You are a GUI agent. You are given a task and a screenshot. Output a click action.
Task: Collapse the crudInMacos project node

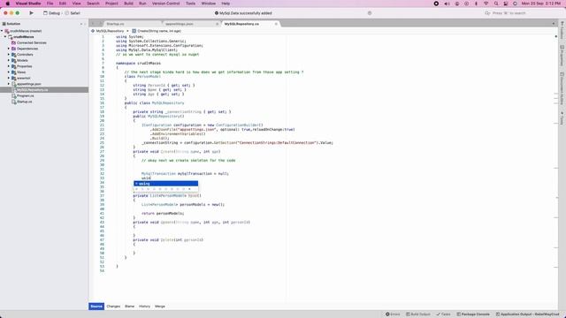[5, 37]
